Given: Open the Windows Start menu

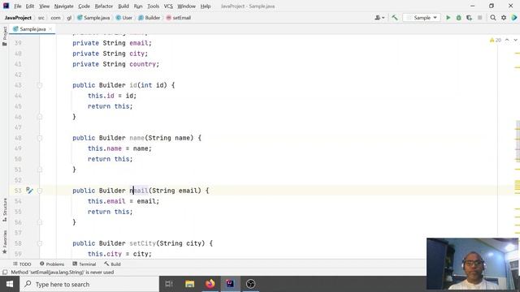Looking at the screenshot, I should [x=10, y=284].
